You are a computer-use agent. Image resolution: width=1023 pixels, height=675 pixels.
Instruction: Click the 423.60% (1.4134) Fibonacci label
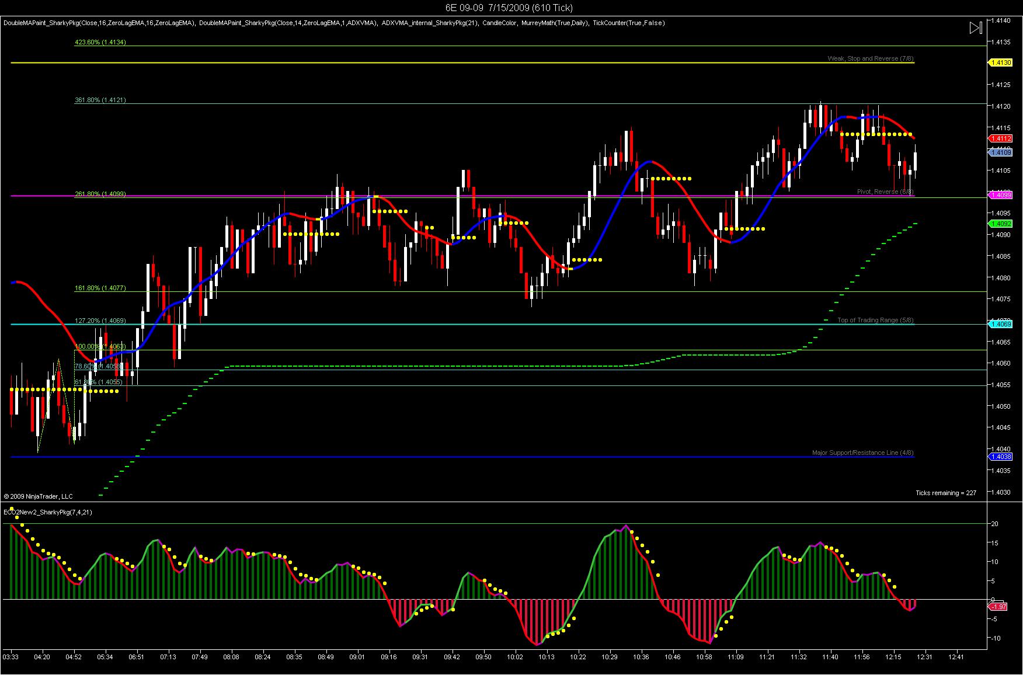pyautogui.click(x=100, y=42)
